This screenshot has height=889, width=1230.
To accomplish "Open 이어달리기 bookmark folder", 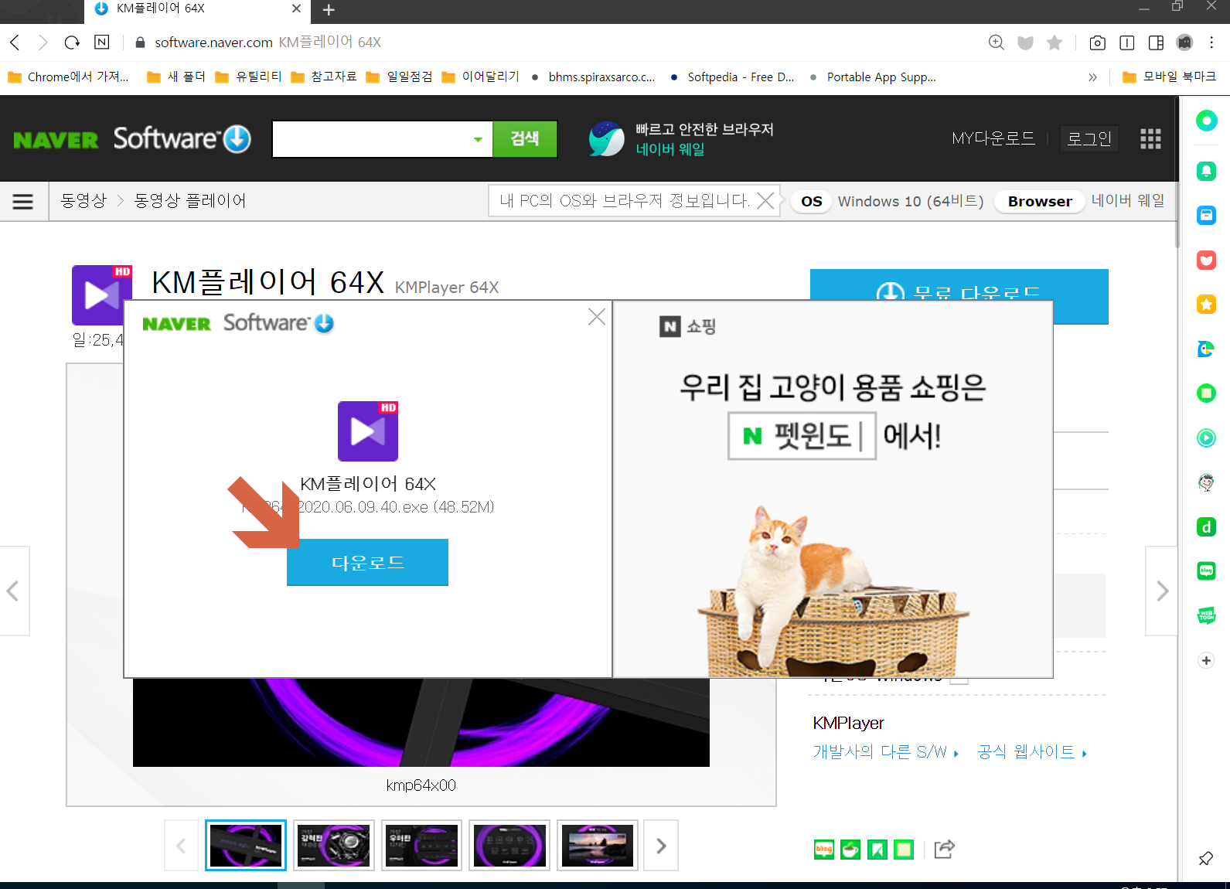I will click(480, 77).
